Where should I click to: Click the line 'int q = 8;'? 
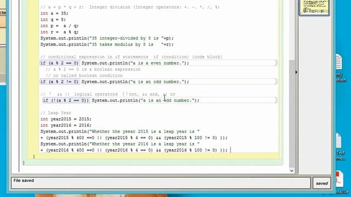tap(53, 20)
